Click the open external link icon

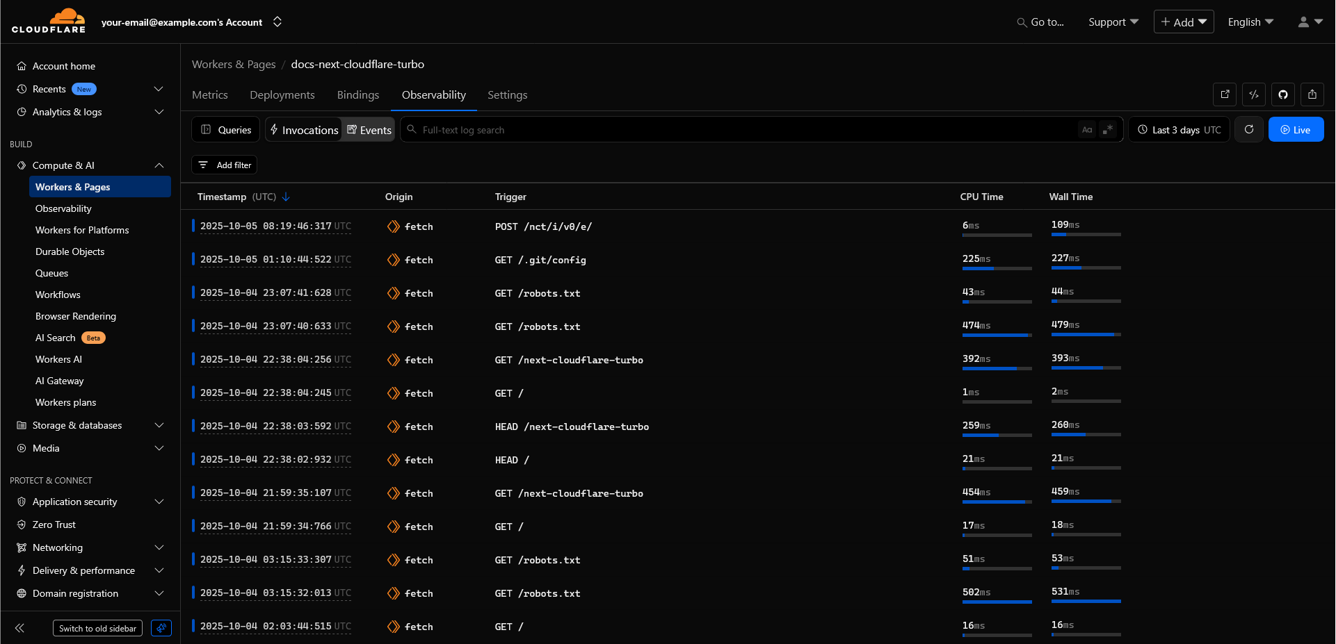pos(1225,94)
